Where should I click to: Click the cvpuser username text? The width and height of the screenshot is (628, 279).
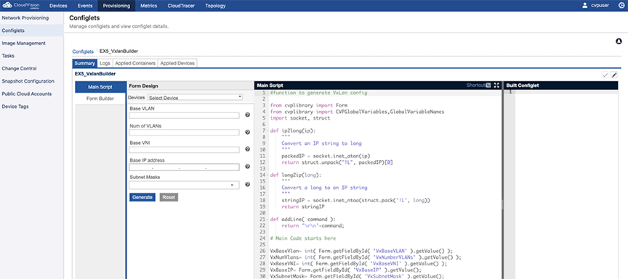click(600, 6)
